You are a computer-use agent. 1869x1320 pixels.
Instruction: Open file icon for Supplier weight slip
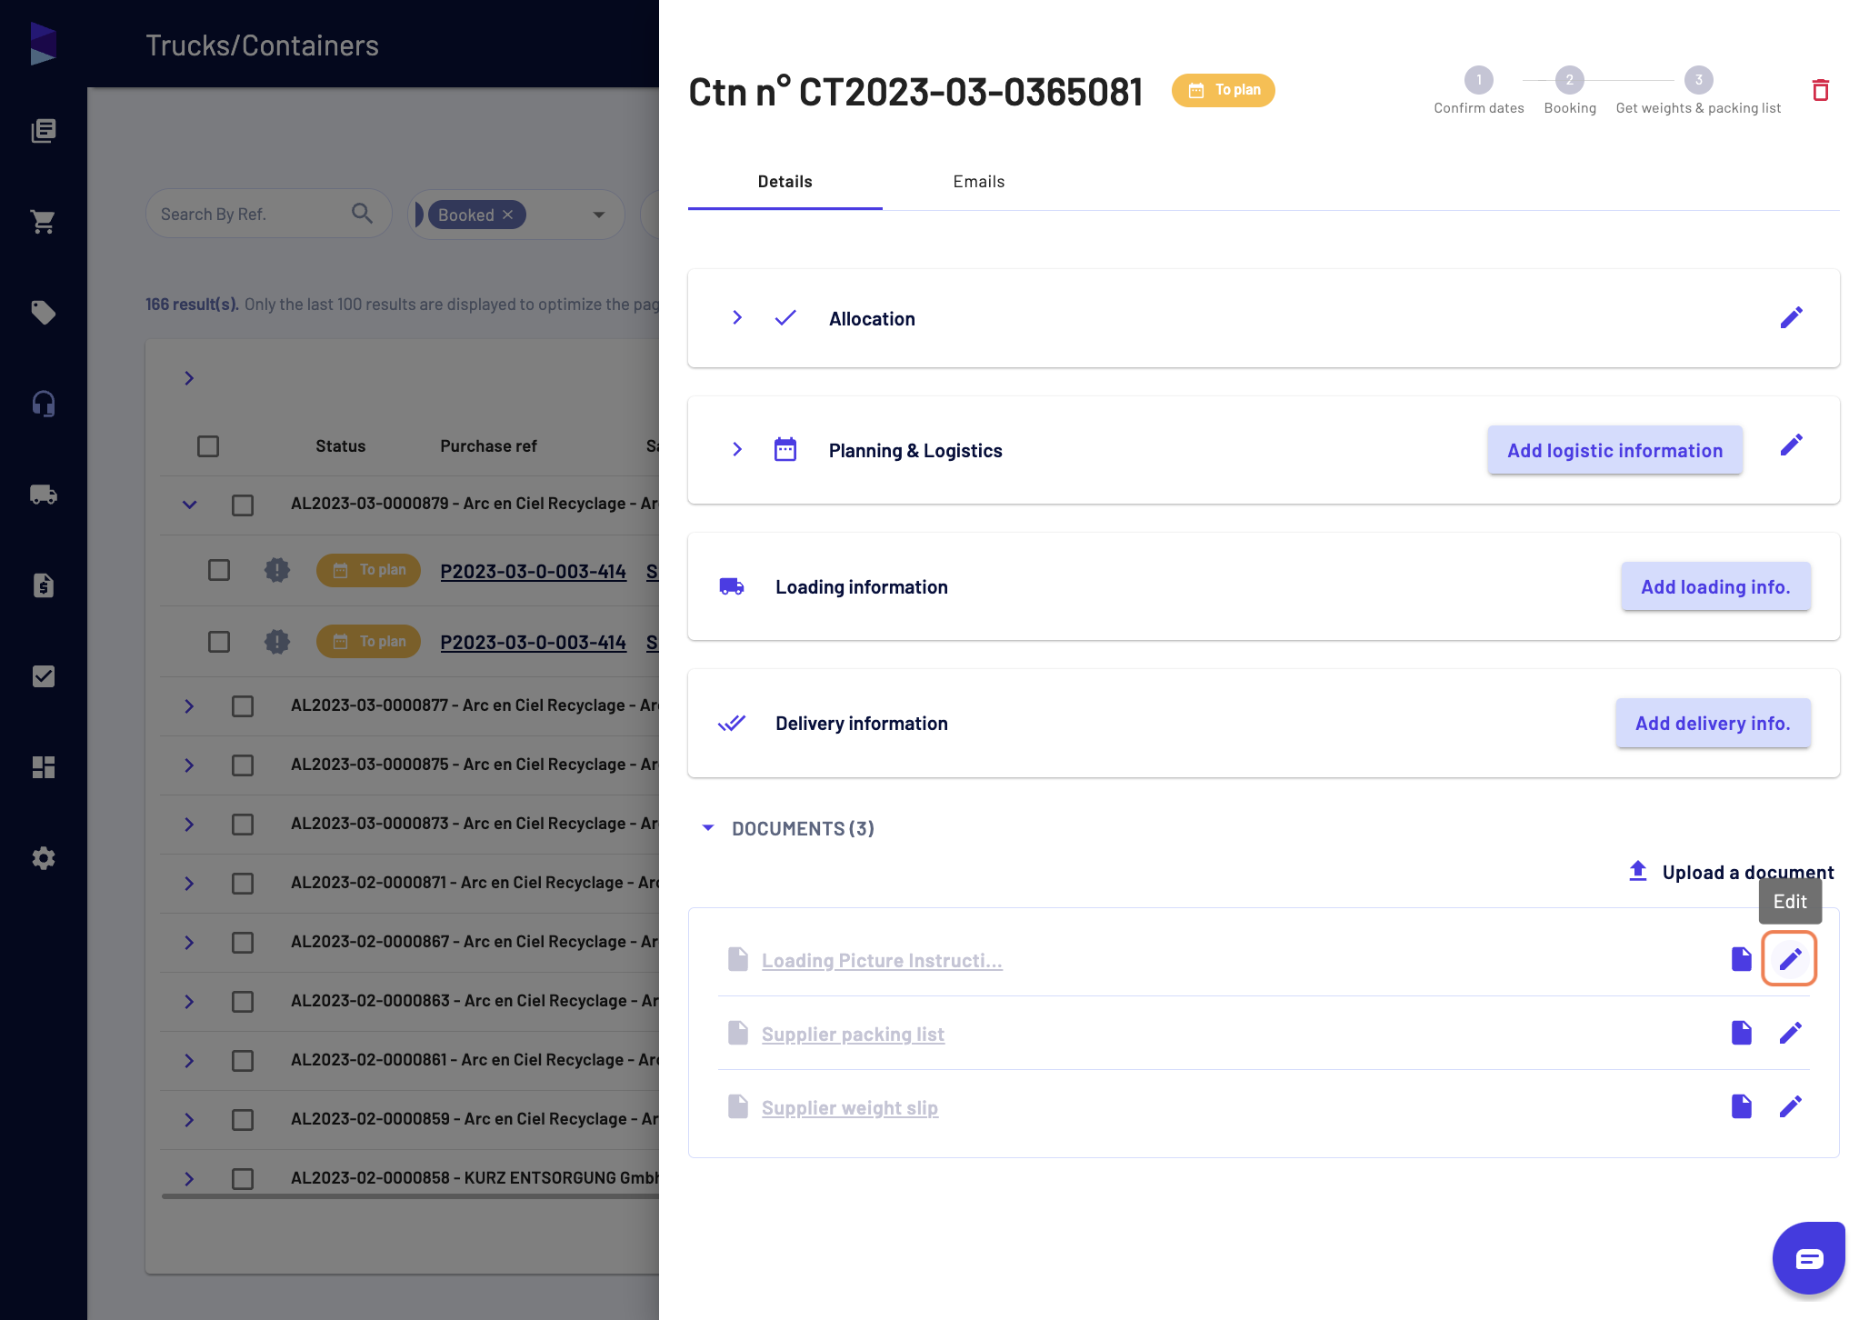click(x=1741, y=1106)
